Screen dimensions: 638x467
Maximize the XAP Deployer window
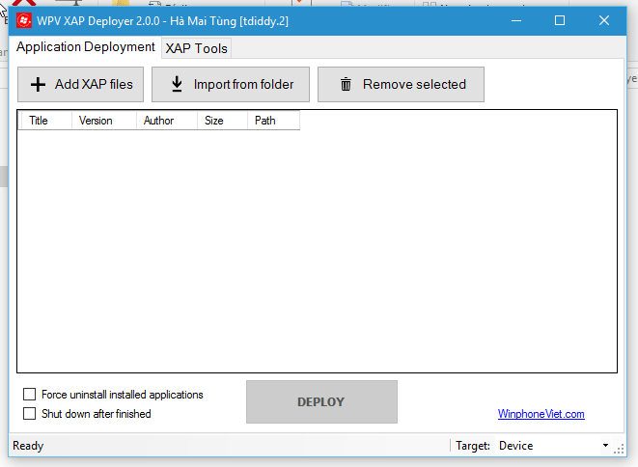(x=560, y=21)
